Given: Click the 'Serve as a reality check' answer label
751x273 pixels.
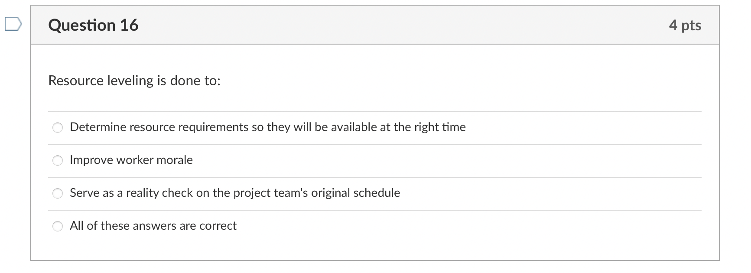Looking at the screenshot, I should tap(234, 193).
